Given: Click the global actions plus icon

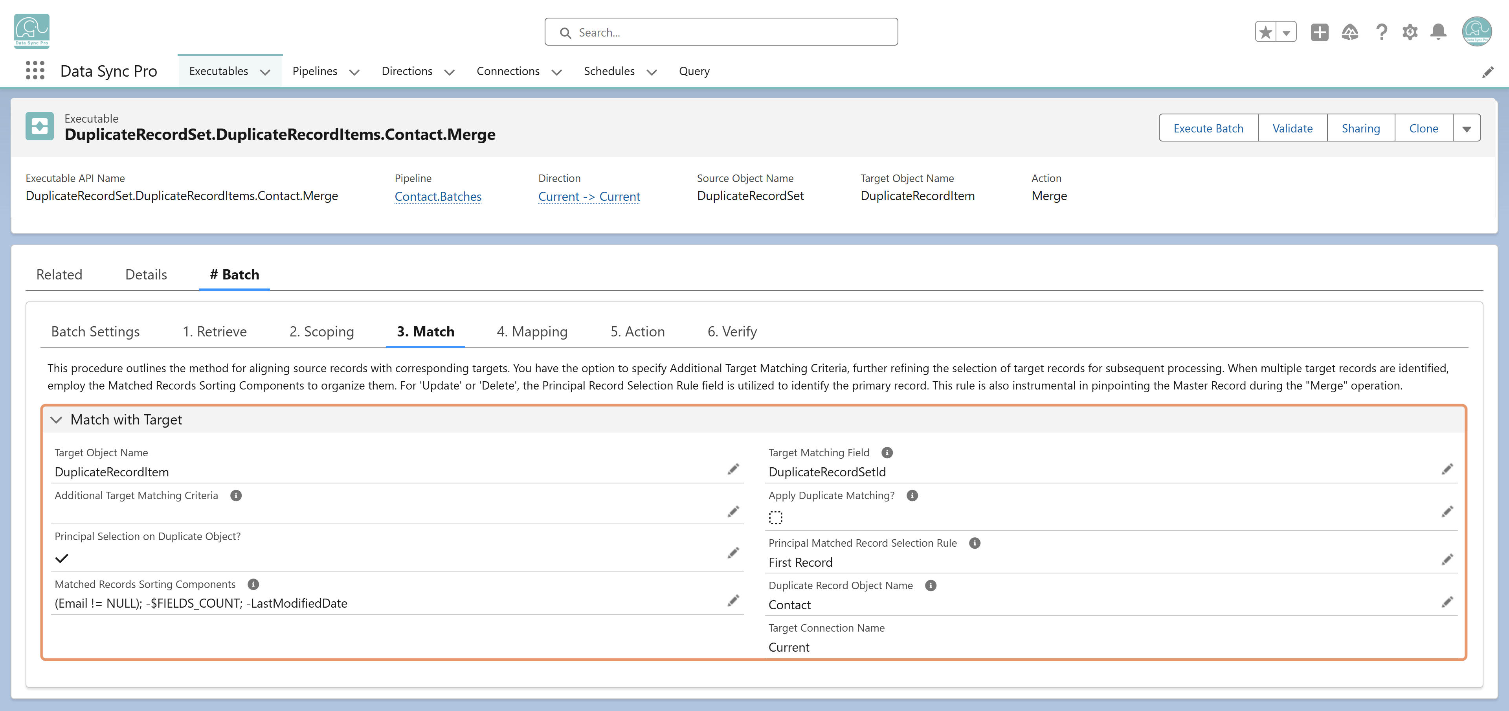Looking at the screenshot, I should click(1319, 31).
